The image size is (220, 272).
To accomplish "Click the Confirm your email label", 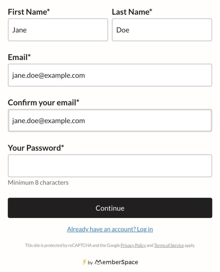I will tap(44, 103).
